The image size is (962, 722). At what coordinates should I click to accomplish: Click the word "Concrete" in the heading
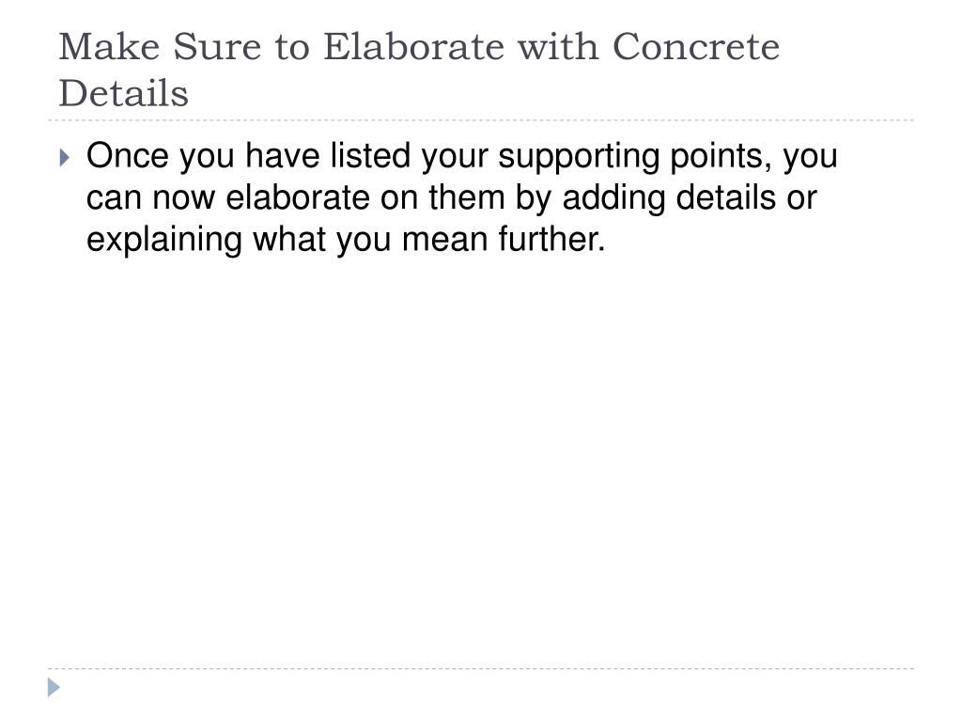pyautogui.click(x=696, y=47)
